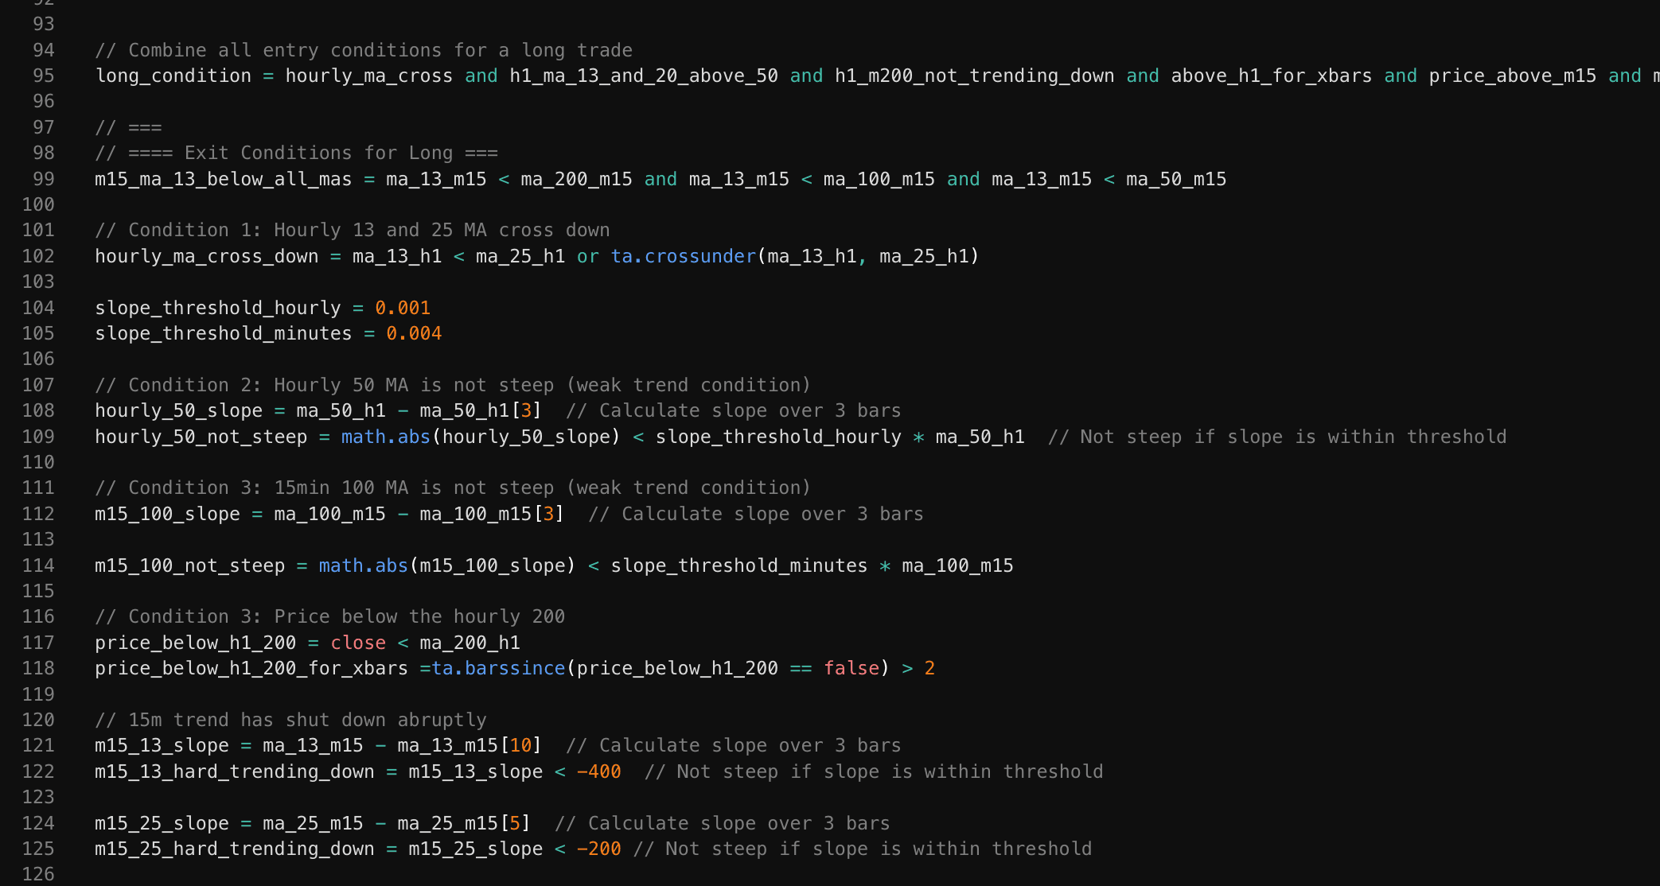Image resolution: width=1660 pixels, height=886 pixels.
Task: Click the close keyword in price_below_h1_200
Action: tap(357, 643)
